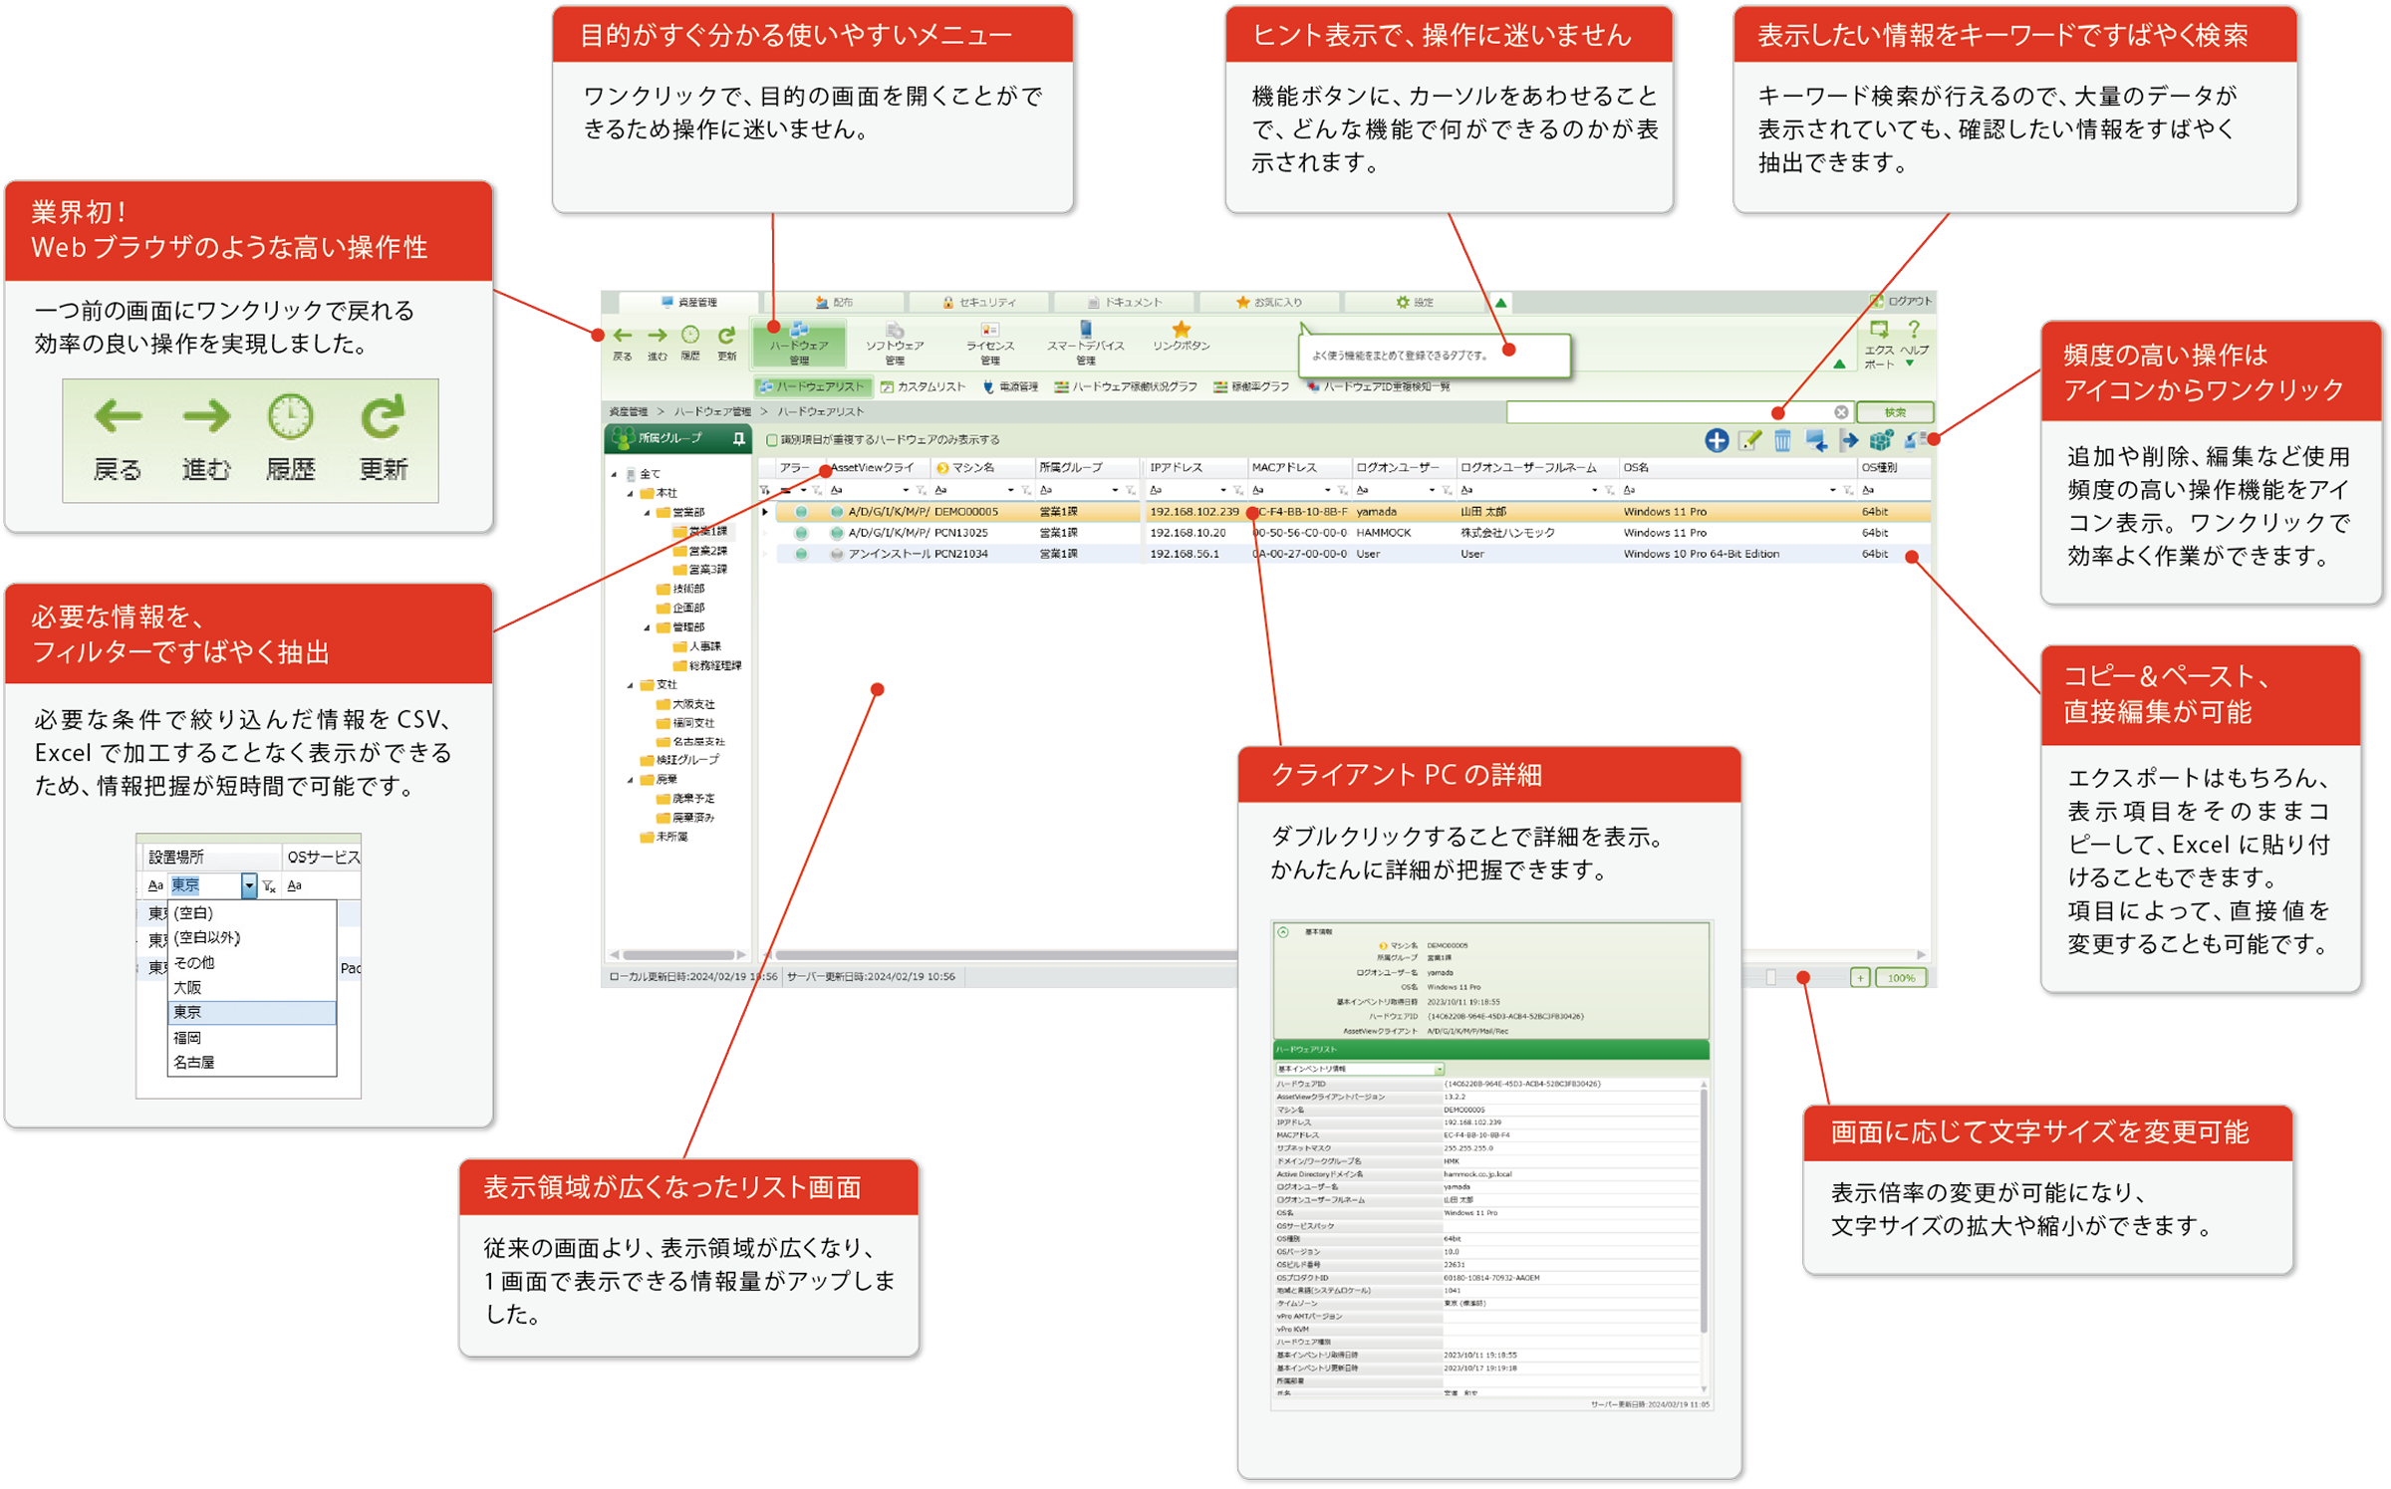
Task: Collapse the 全て root tree node
Action: [615, 474]
